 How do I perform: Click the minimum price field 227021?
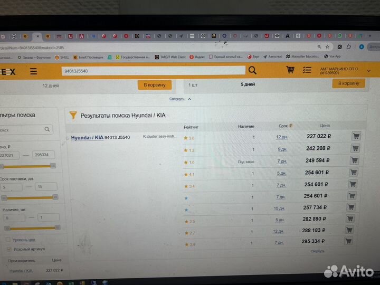click(x=9, y=155)
